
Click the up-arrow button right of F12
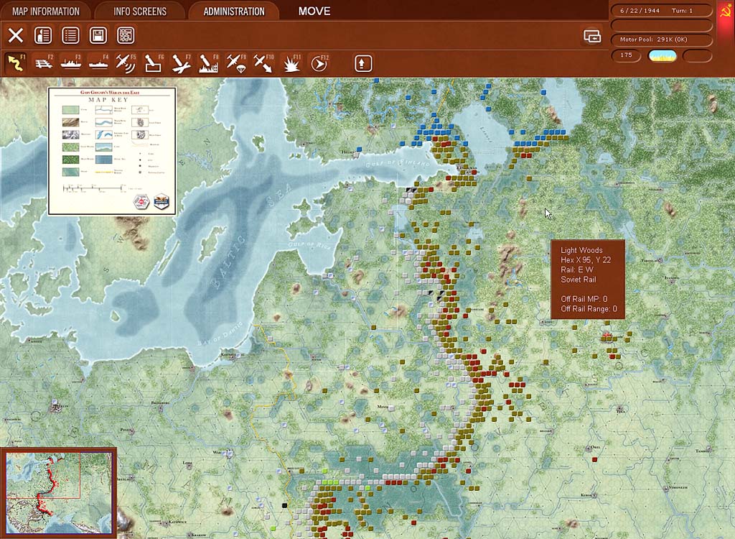[363, 63]
